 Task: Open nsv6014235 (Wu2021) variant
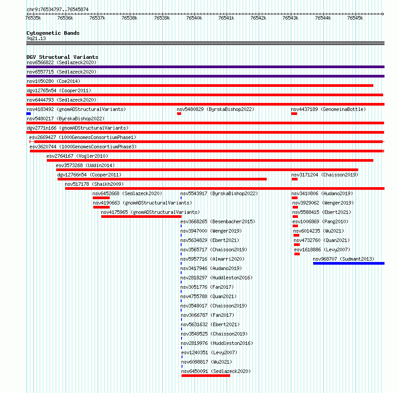coord(318,231)
